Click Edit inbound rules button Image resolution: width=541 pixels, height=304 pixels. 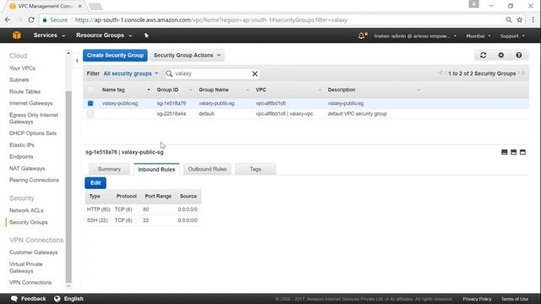[x=96, y=183]
